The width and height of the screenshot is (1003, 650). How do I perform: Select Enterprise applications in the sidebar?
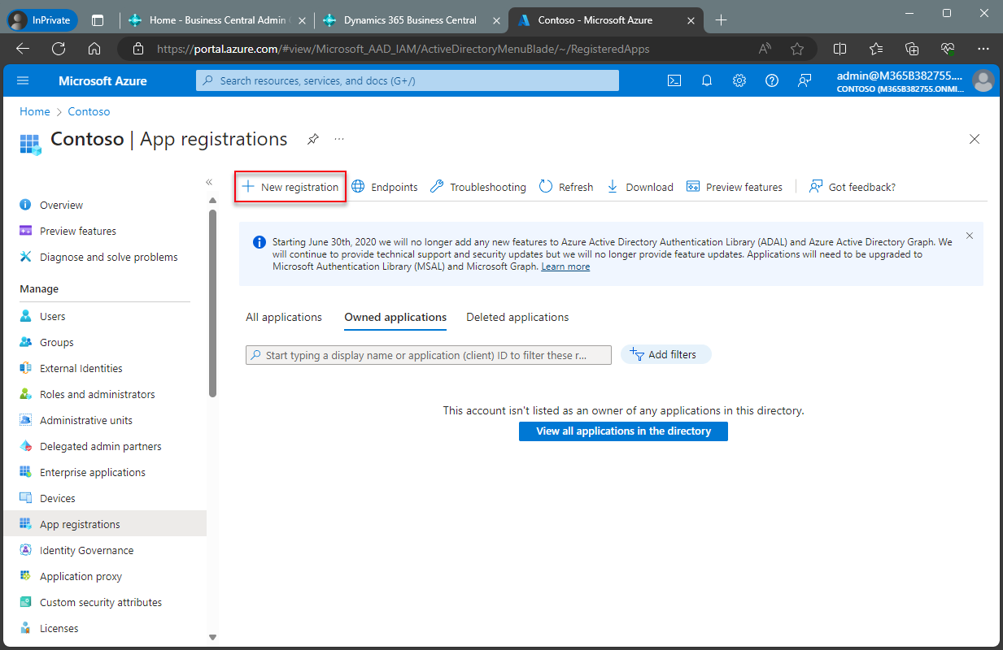click(x=93, y=472)
